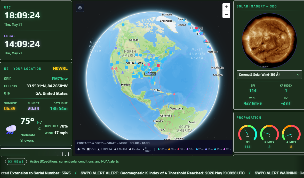Click the 15m band color dot
Screen dimensions: 304x178
tap(215, 149)
